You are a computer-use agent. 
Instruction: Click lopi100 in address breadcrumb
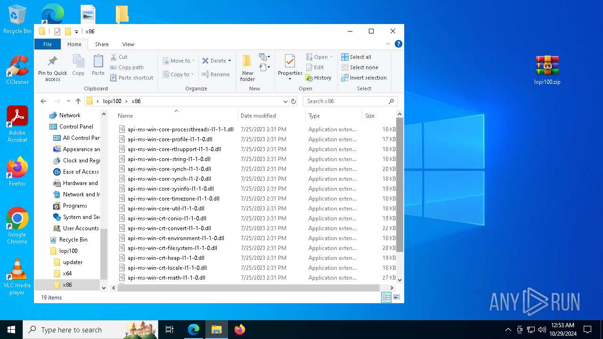(112, 101)
